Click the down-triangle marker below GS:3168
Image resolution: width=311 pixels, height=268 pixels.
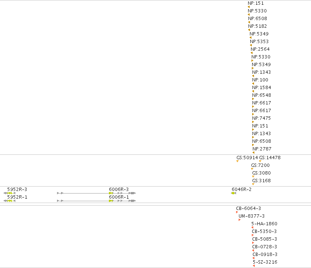[x=253, y=184]
